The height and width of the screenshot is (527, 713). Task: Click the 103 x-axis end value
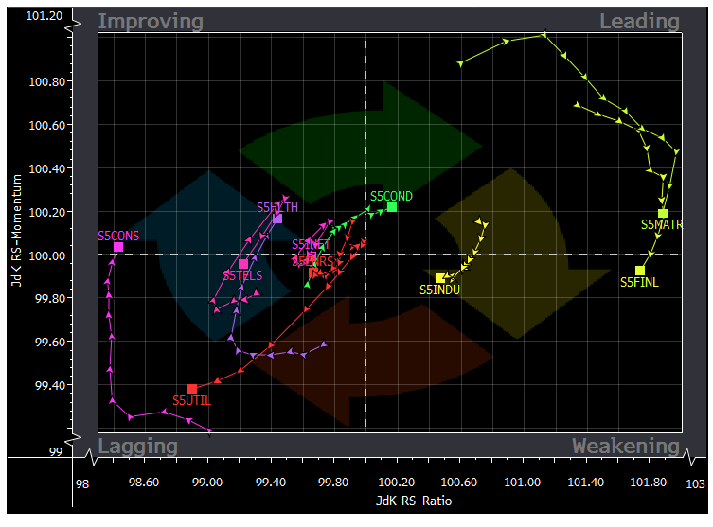click(695, 484)
